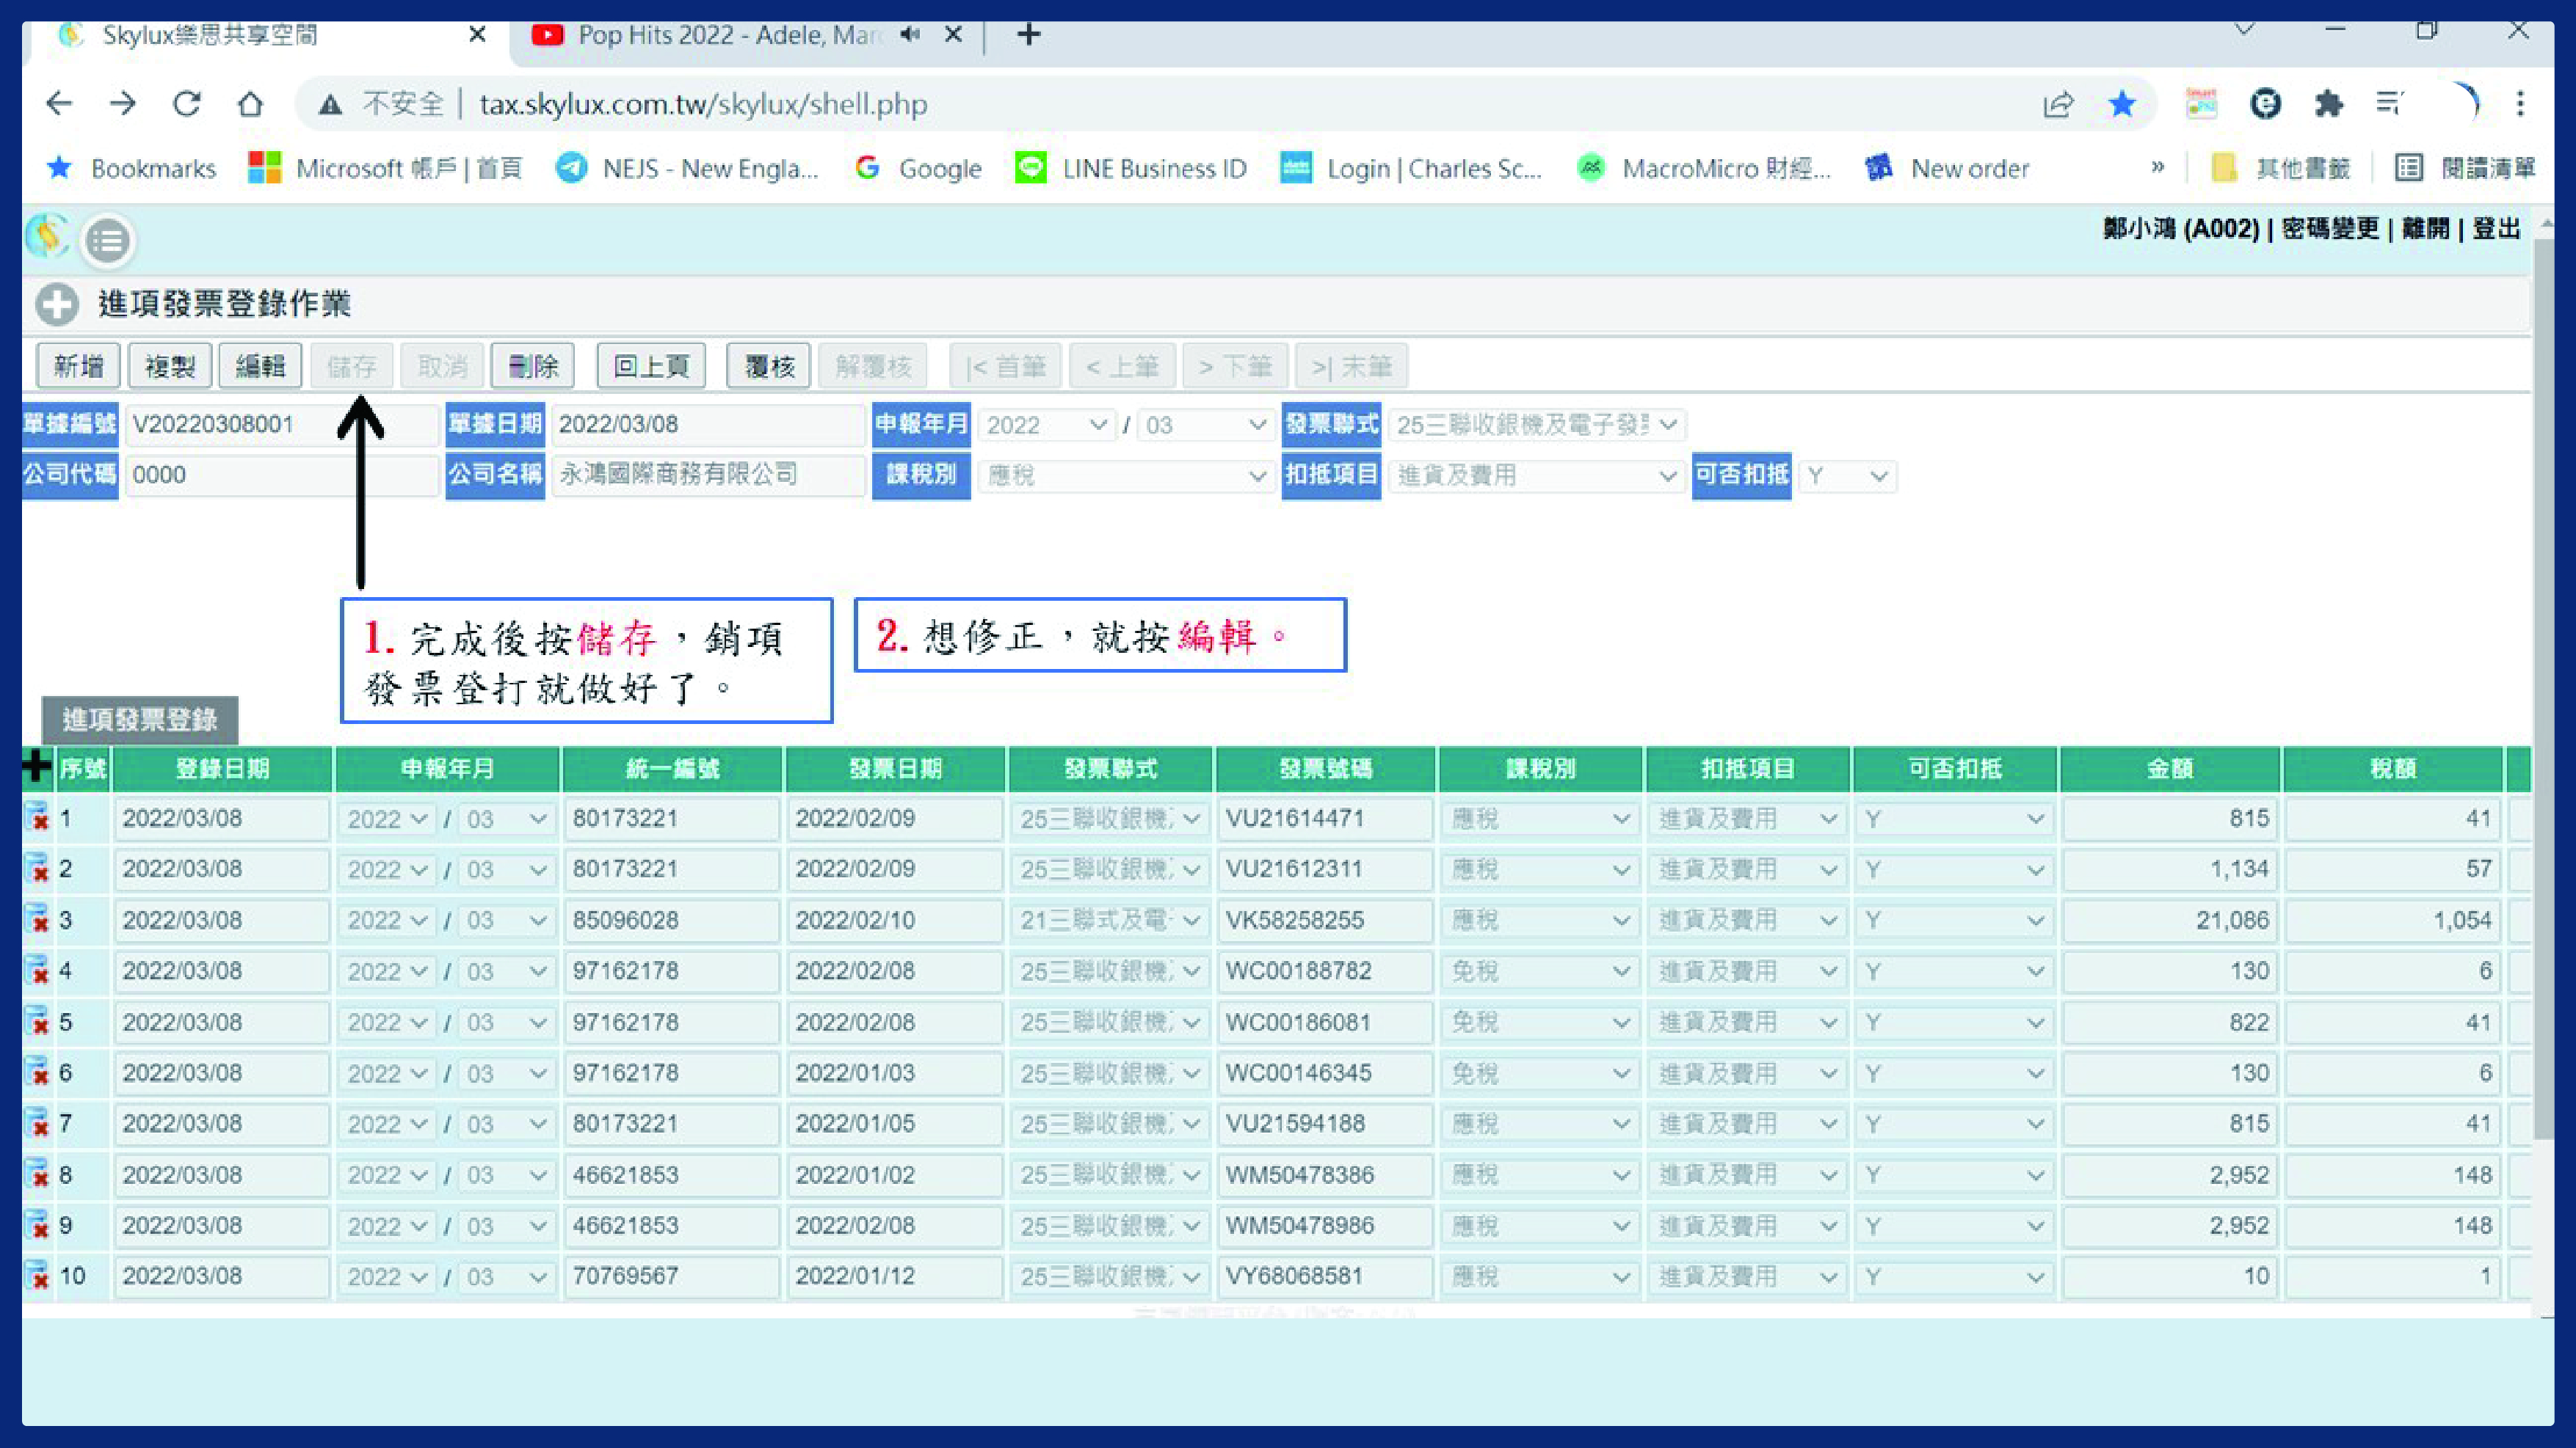
Task: Click the 複製 button
Action: pos(169,367)
